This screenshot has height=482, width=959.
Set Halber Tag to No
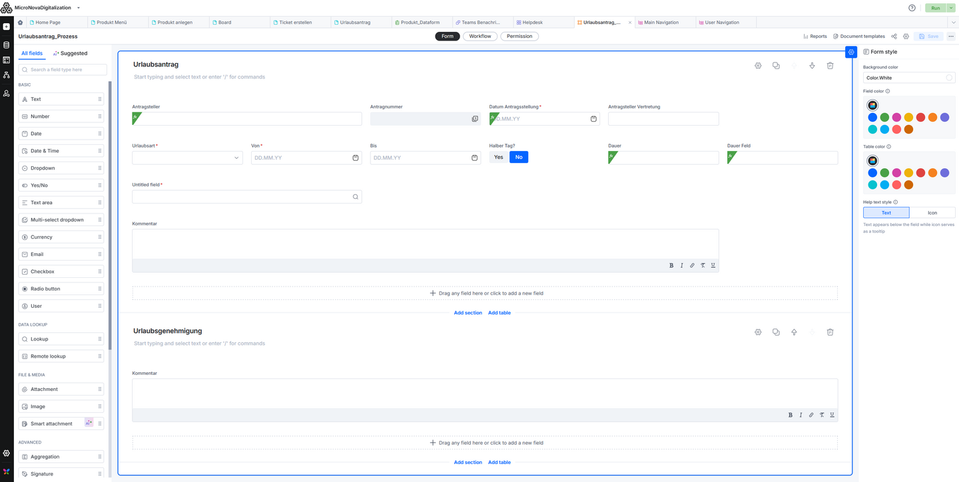point(519,157)
